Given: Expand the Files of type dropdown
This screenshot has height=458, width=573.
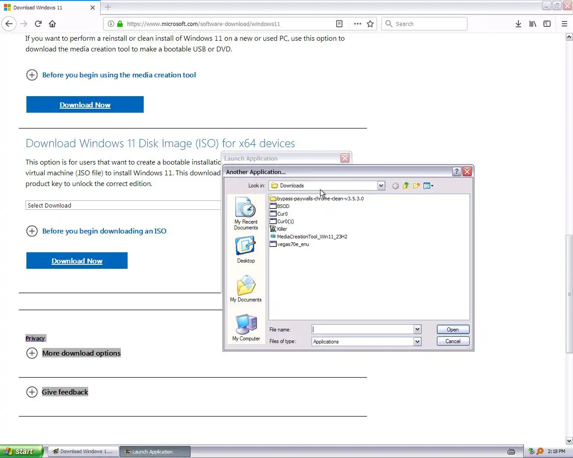Looking at the screenshot, I should 417,341.
